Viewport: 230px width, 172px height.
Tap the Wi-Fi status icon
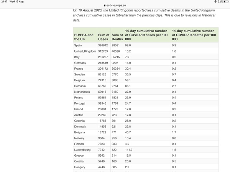coord(215,2)
